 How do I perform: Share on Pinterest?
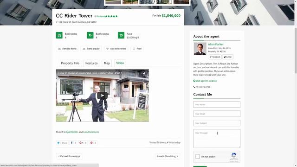point(93,143)
